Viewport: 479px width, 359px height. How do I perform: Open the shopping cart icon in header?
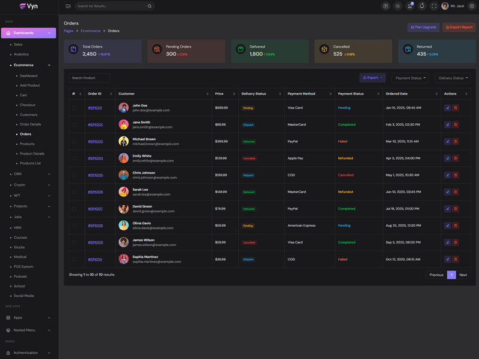[410, 6]
